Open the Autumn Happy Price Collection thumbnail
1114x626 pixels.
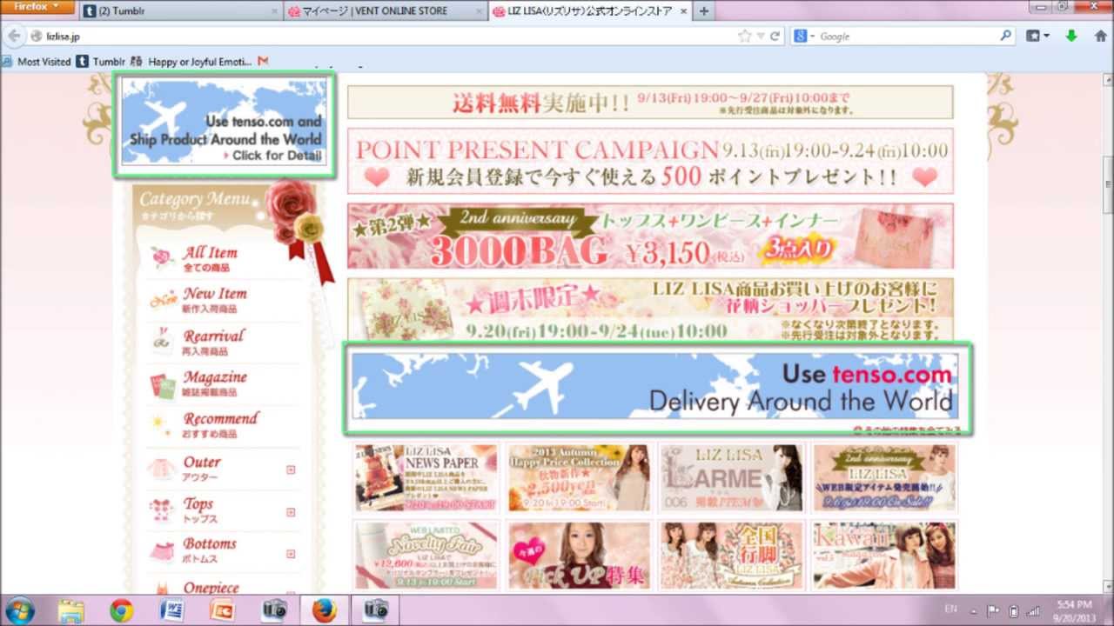click(580, 477)
